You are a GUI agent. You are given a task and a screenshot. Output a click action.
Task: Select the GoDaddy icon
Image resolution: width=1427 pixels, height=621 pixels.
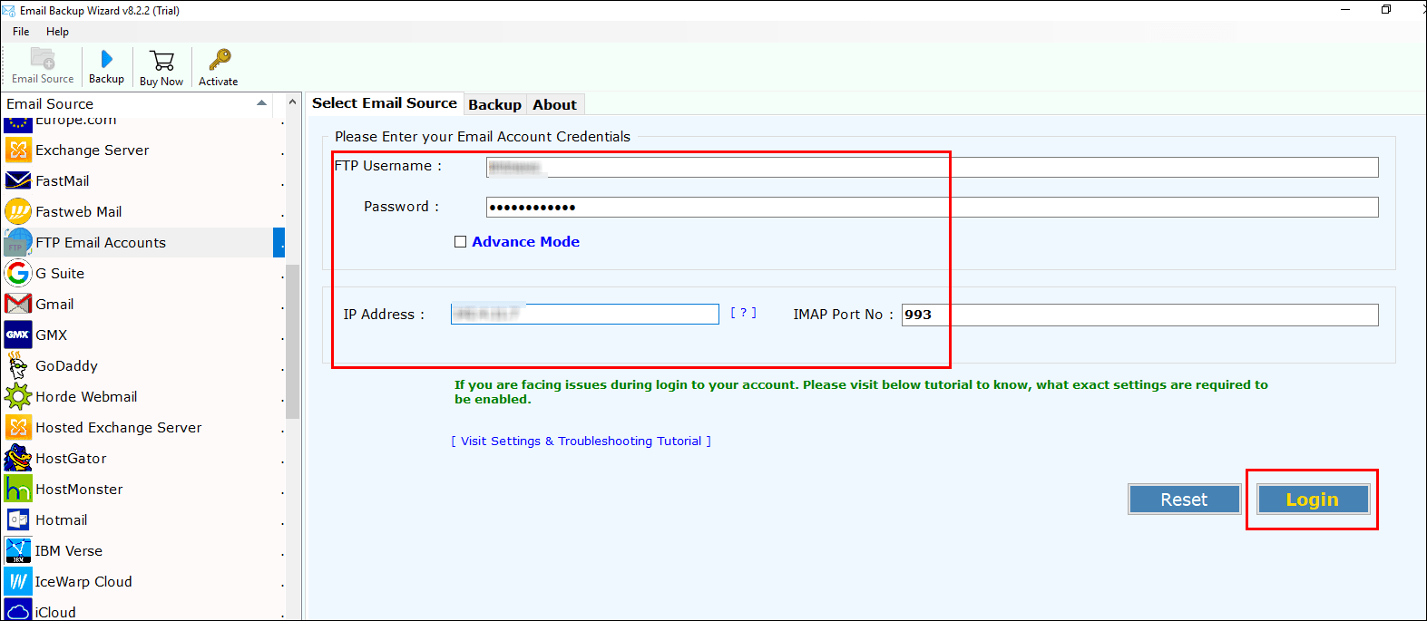coord(18,365)
